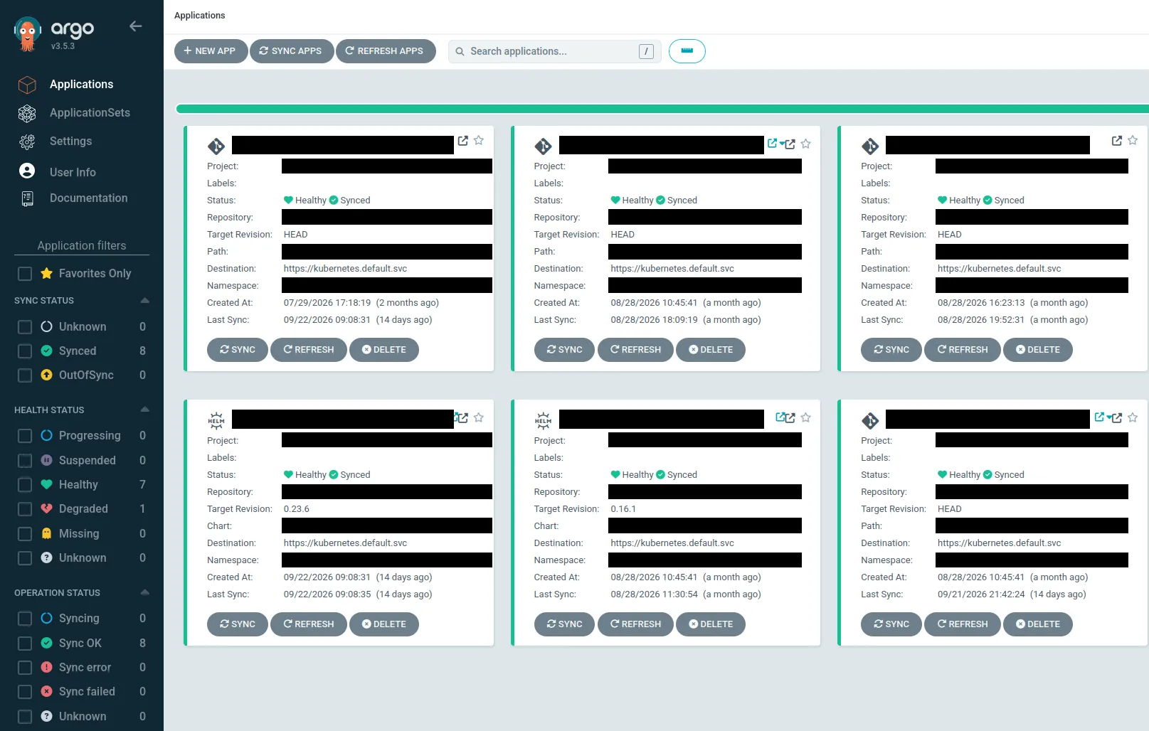Star the app created 08/28/2026 16:23:13

click(x=1133, y=140)
